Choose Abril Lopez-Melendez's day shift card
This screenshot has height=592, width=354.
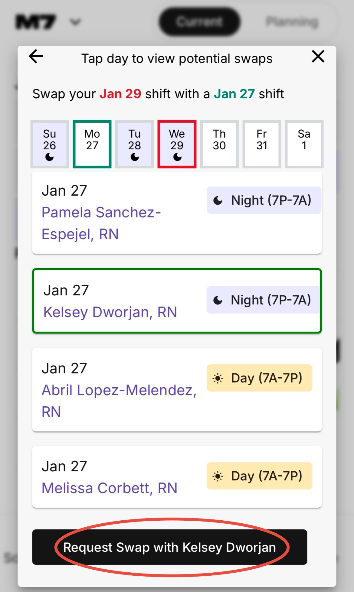(x=177, y=390)
